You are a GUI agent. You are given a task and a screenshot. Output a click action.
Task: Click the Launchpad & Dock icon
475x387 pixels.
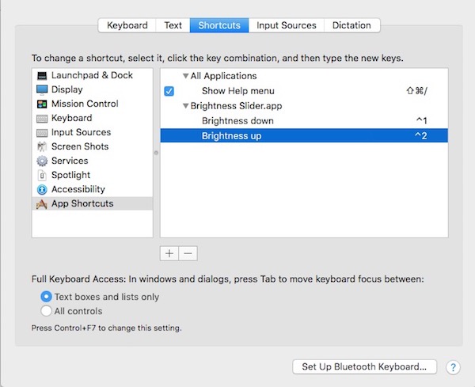point(42,75)
